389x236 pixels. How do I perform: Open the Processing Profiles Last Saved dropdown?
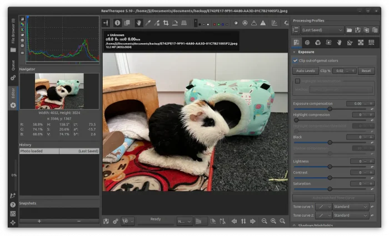tap(322, 30)
